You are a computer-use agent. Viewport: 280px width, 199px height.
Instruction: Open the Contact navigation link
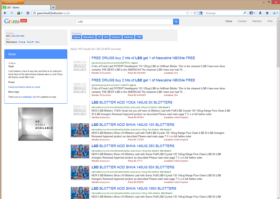click(242, 21)
